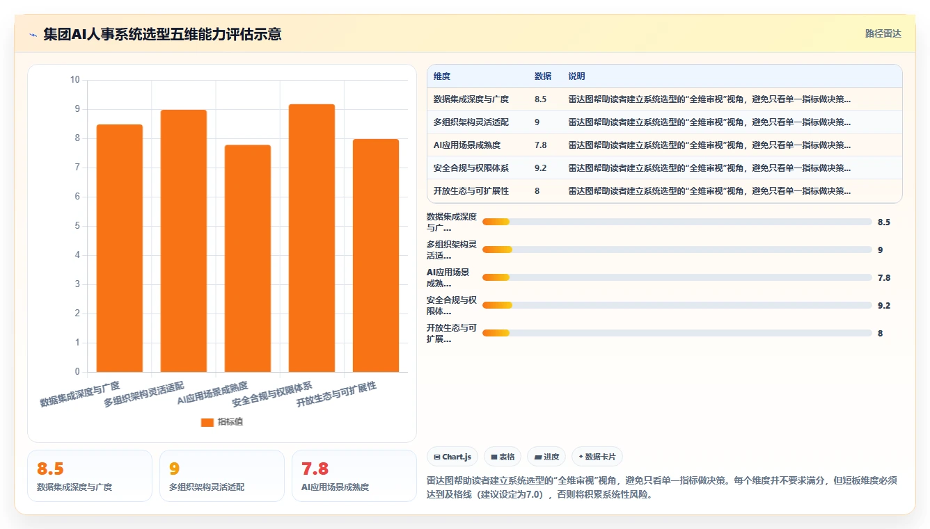This screenshot has height=529, width=930.
Task: Open the 7.8 AI应用场景成熟度 data card
Action: coord(354,475)
